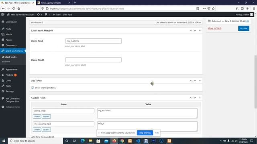Open the Appearance menu
The width and height of the screenshot is (257, 144).
[x=11, y=69]
